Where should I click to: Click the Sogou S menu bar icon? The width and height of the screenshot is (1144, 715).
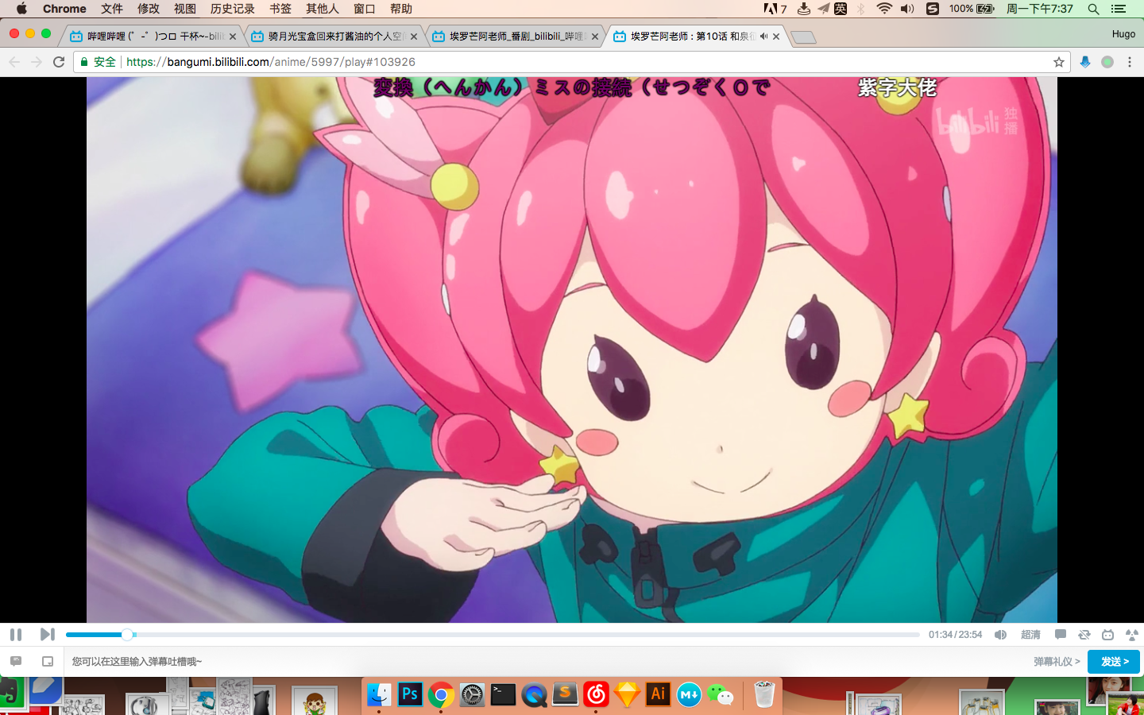(x=933, y=9)
